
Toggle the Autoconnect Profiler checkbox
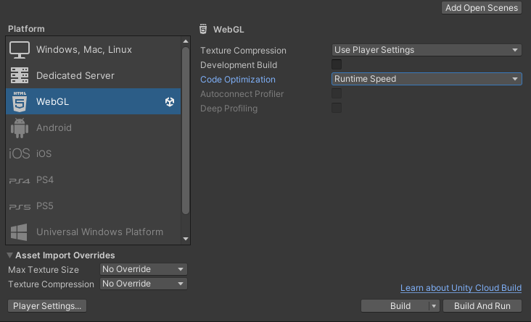click(x=337, y=94)
